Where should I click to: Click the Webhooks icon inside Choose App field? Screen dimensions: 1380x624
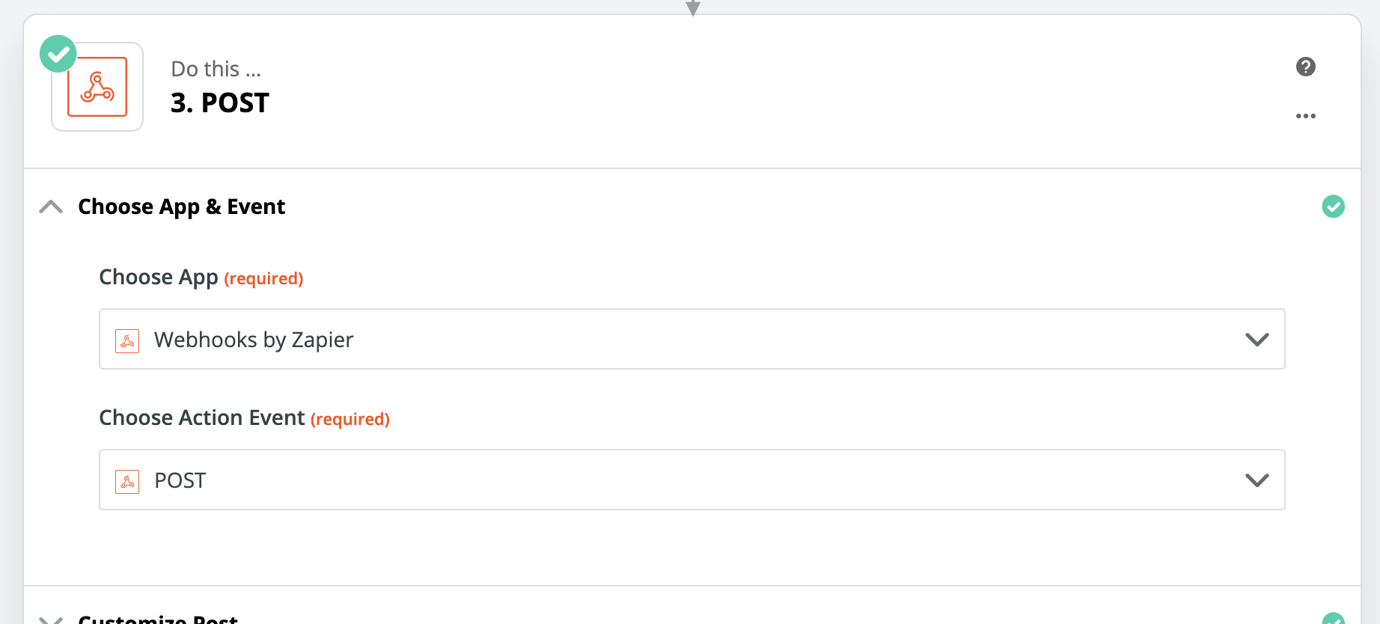coord(127,340)
